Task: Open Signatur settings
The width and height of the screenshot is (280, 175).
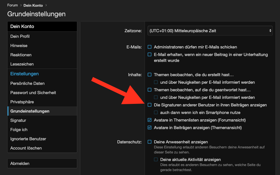Action: [x=42, y=120]
